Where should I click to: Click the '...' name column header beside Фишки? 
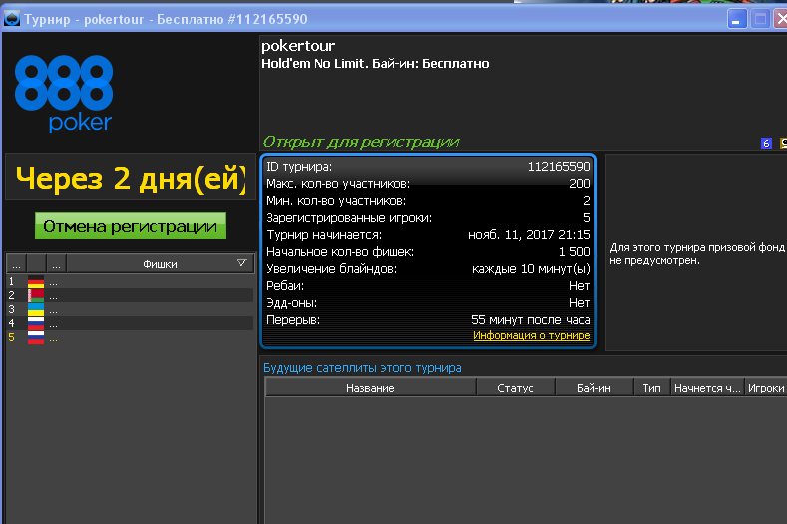coord(56,264)
